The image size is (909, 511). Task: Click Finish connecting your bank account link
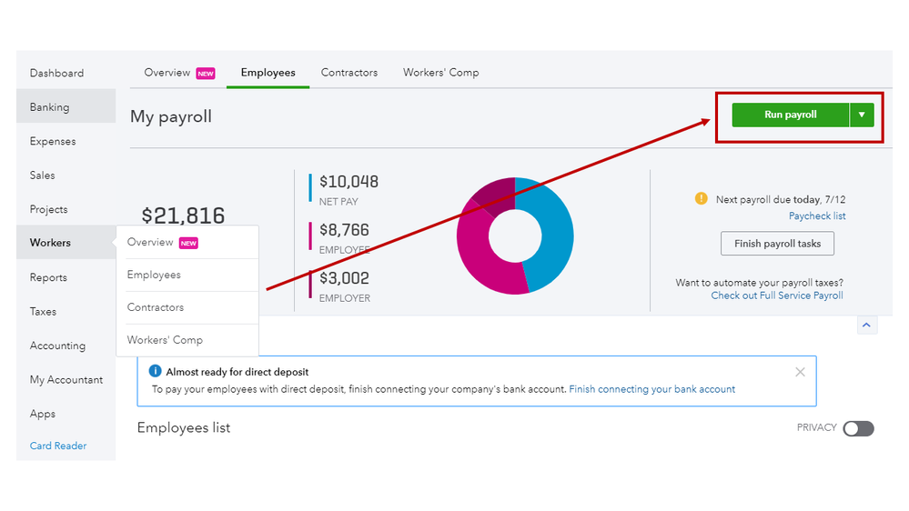click(651, 389)
